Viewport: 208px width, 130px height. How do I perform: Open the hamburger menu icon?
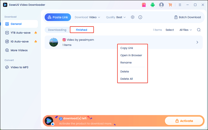point(180,5)
